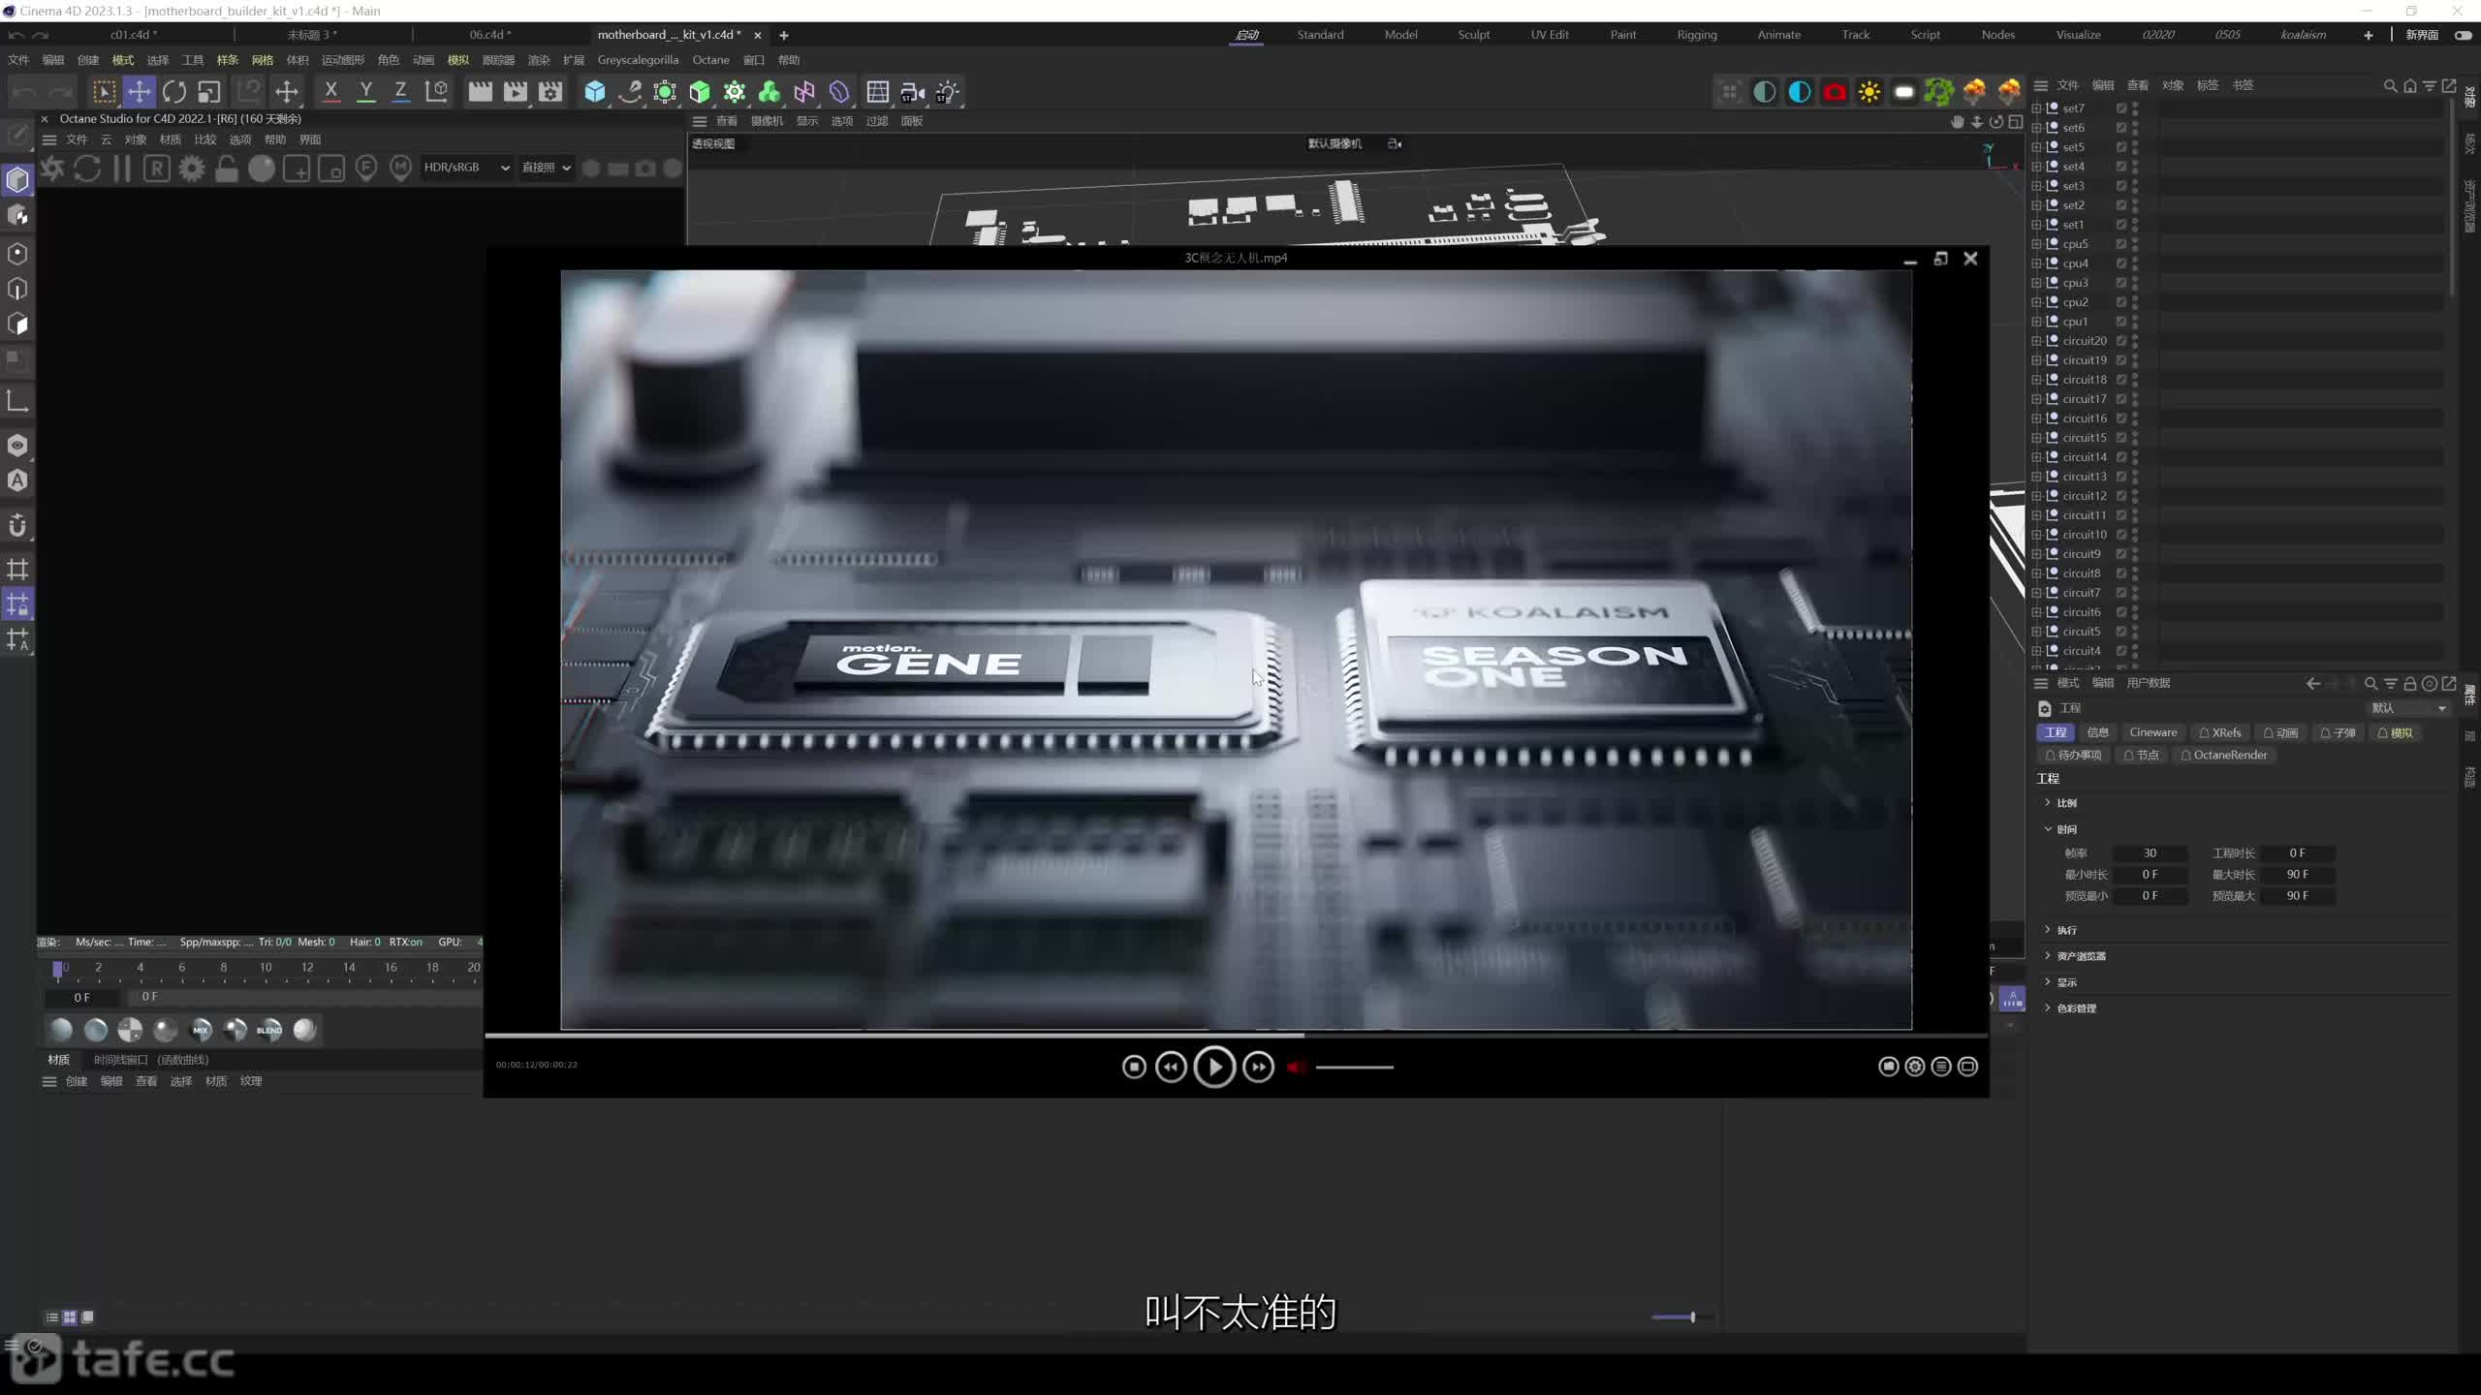
Task: Add a Cube primitive object
Action: click(595, 92)
